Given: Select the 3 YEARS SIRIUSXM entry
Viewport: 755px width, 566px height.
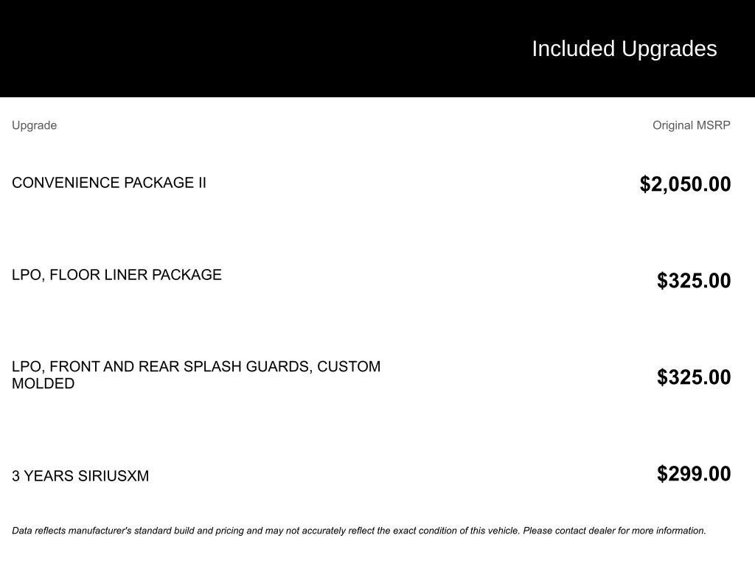Looking at the screenshot, I should (x=80, y=476).
